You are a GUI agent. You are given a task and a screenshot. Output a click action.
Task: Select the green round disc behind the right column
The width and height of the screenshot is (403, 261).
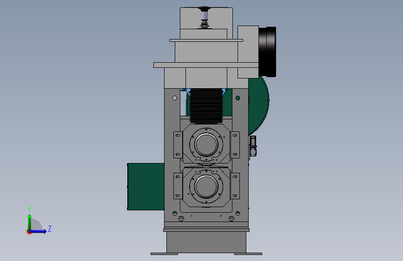[x=258, y=105]
